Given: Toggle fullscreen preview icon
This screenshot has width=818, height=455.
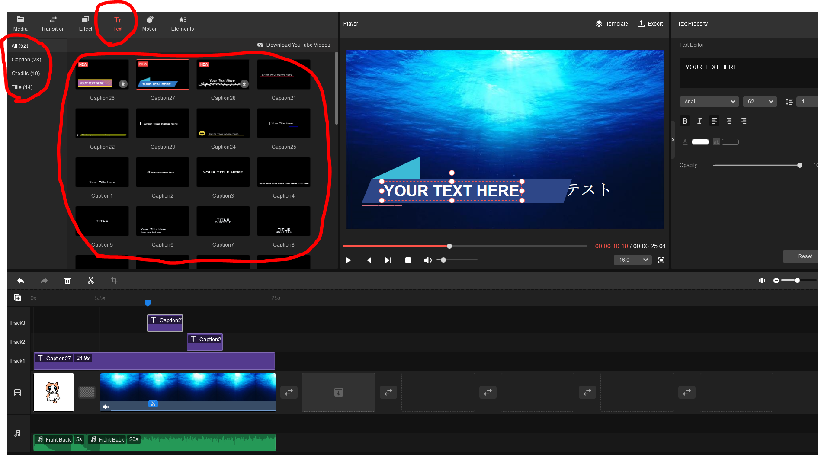Looking at the screenshot, I should pos(661,260).
